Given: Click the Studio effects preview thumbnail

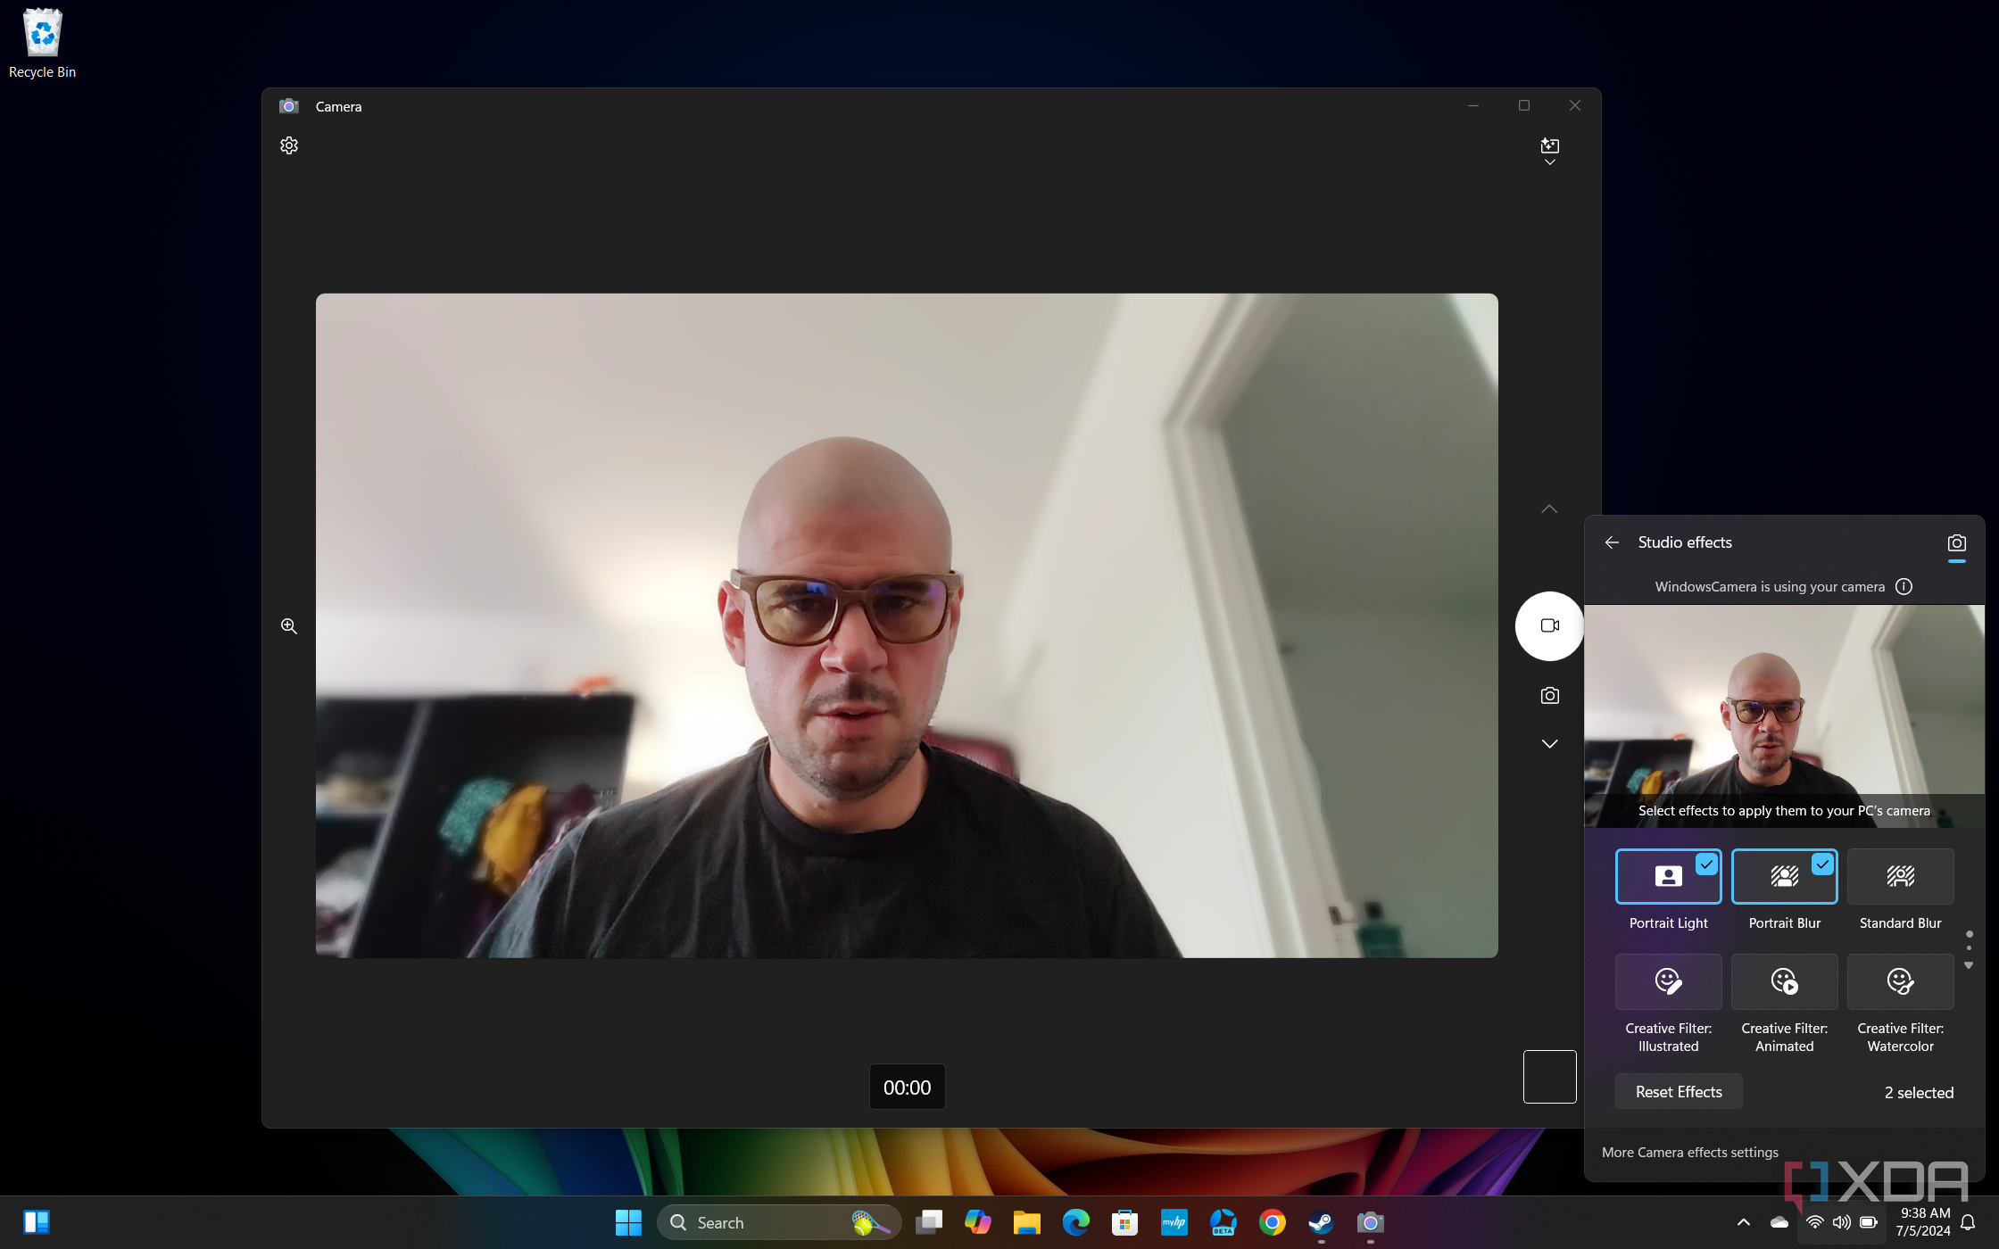Looking at the screenshot, I should [1785, 716].
